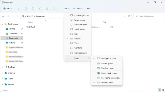Viewport: 165px width, 92px height.
Task: Choose Medium icons view
Action: [x=78, y=25]
